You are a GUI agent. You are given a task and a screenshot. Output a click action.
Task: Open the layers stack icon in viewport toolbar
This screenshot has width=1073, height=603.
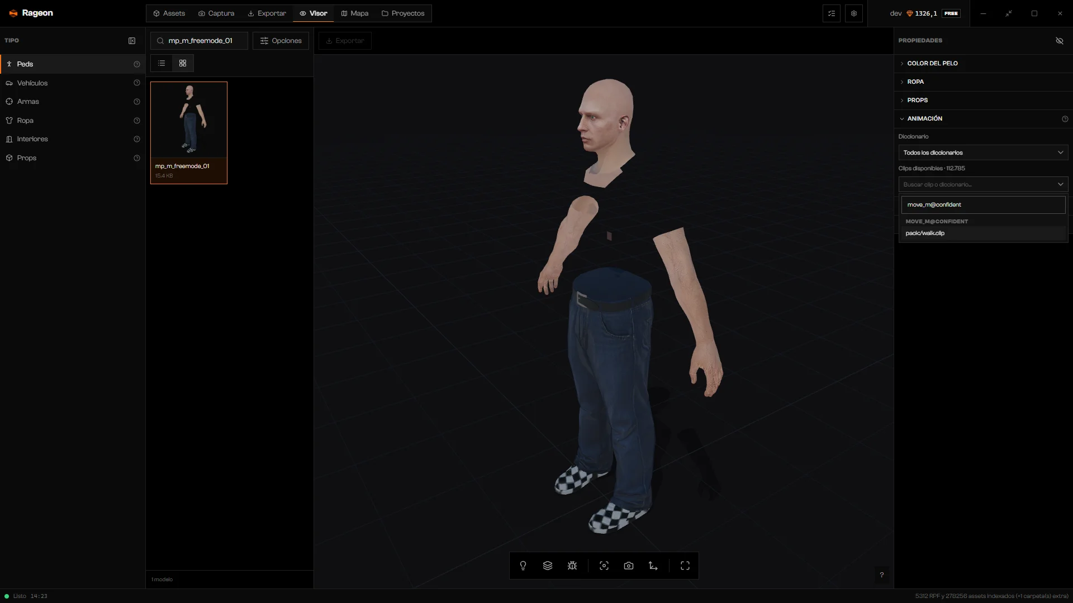pyautogui.click(x=548, y=566)
